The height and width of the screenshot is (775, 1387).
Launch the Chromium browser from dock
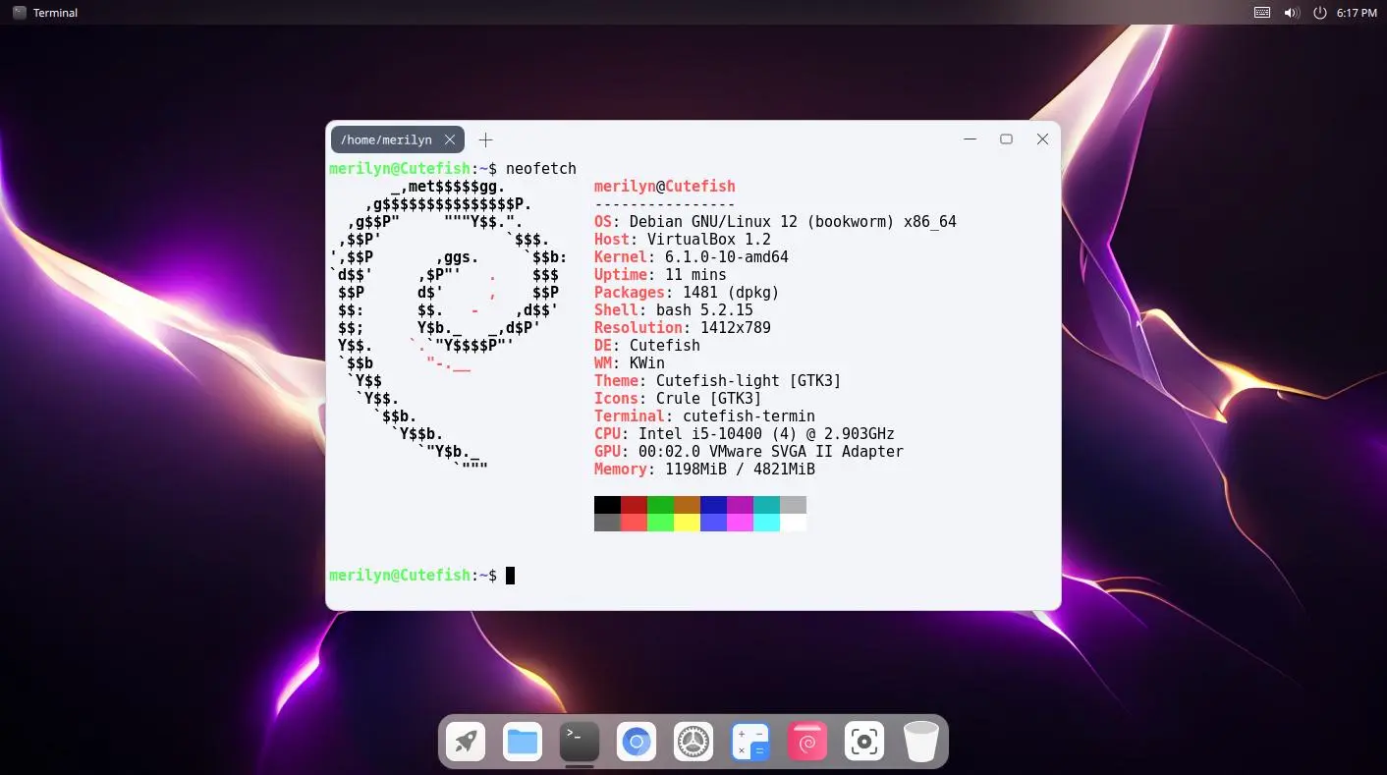637,742
